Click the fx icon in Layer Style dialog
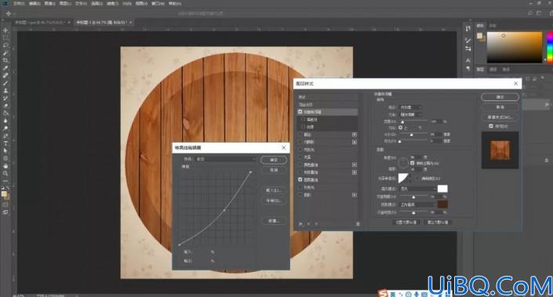 (301, 223)
